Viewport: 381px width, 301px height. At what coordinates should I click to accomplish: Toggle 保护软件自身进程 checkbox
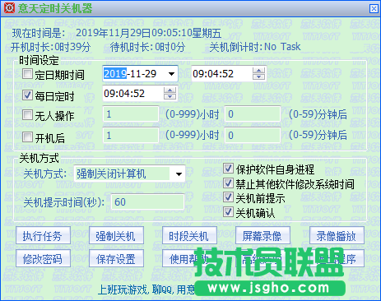pos(228,169)
